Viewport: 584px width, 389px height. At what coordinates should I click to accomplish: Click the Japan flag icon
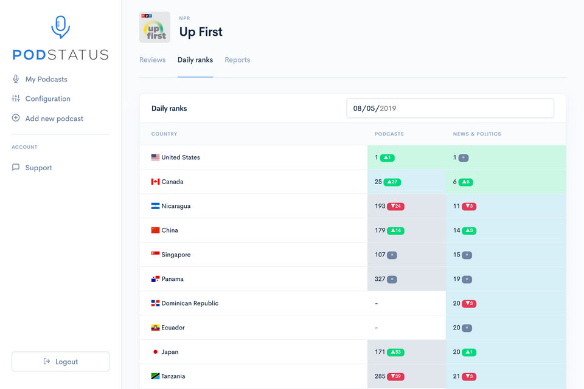click(155, 352)
